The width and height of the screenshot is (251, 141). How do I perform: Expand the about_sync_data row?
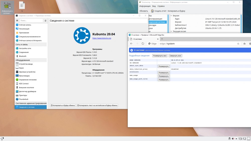[164, 66]
